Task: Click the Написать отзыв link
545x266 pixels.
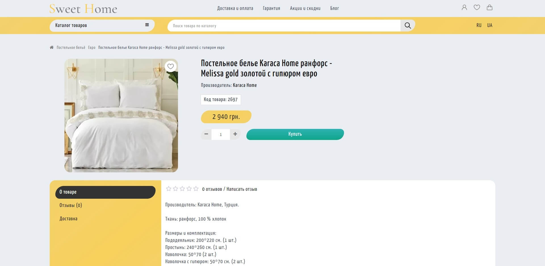Action: (242, 189)
